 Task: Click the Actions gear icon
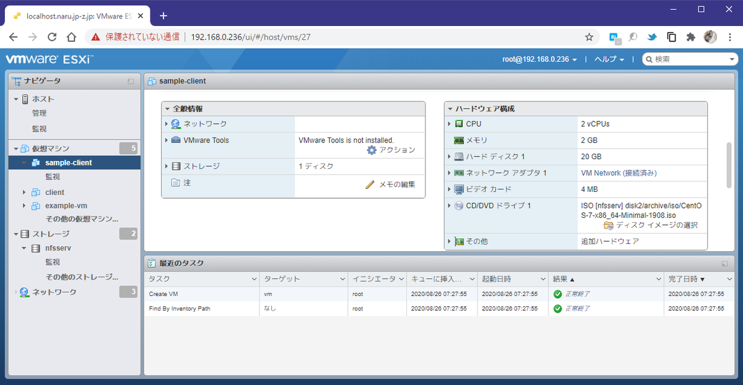(371, 150)
